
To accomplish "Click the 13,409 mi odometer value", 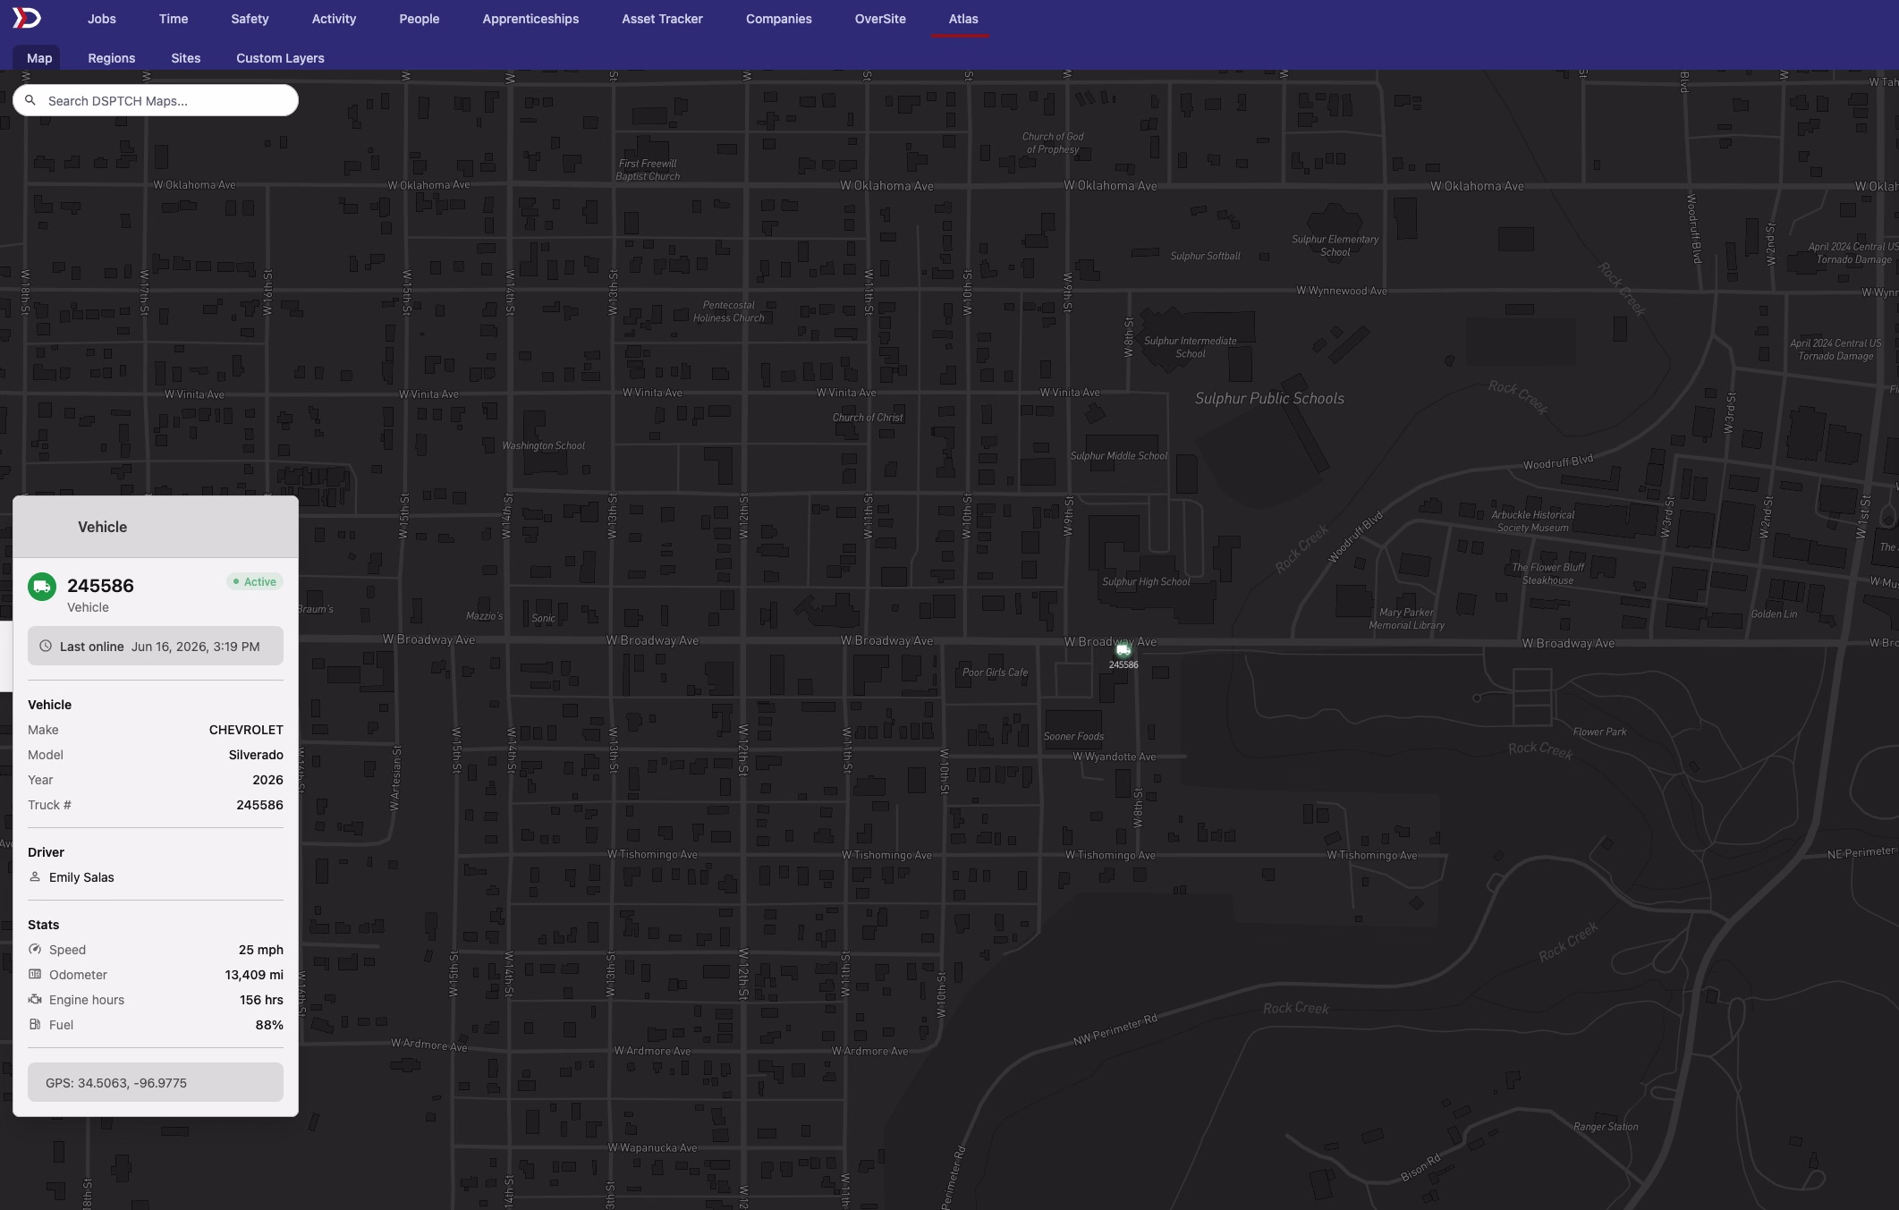I will pyautogui.click(x=254, y=975).
